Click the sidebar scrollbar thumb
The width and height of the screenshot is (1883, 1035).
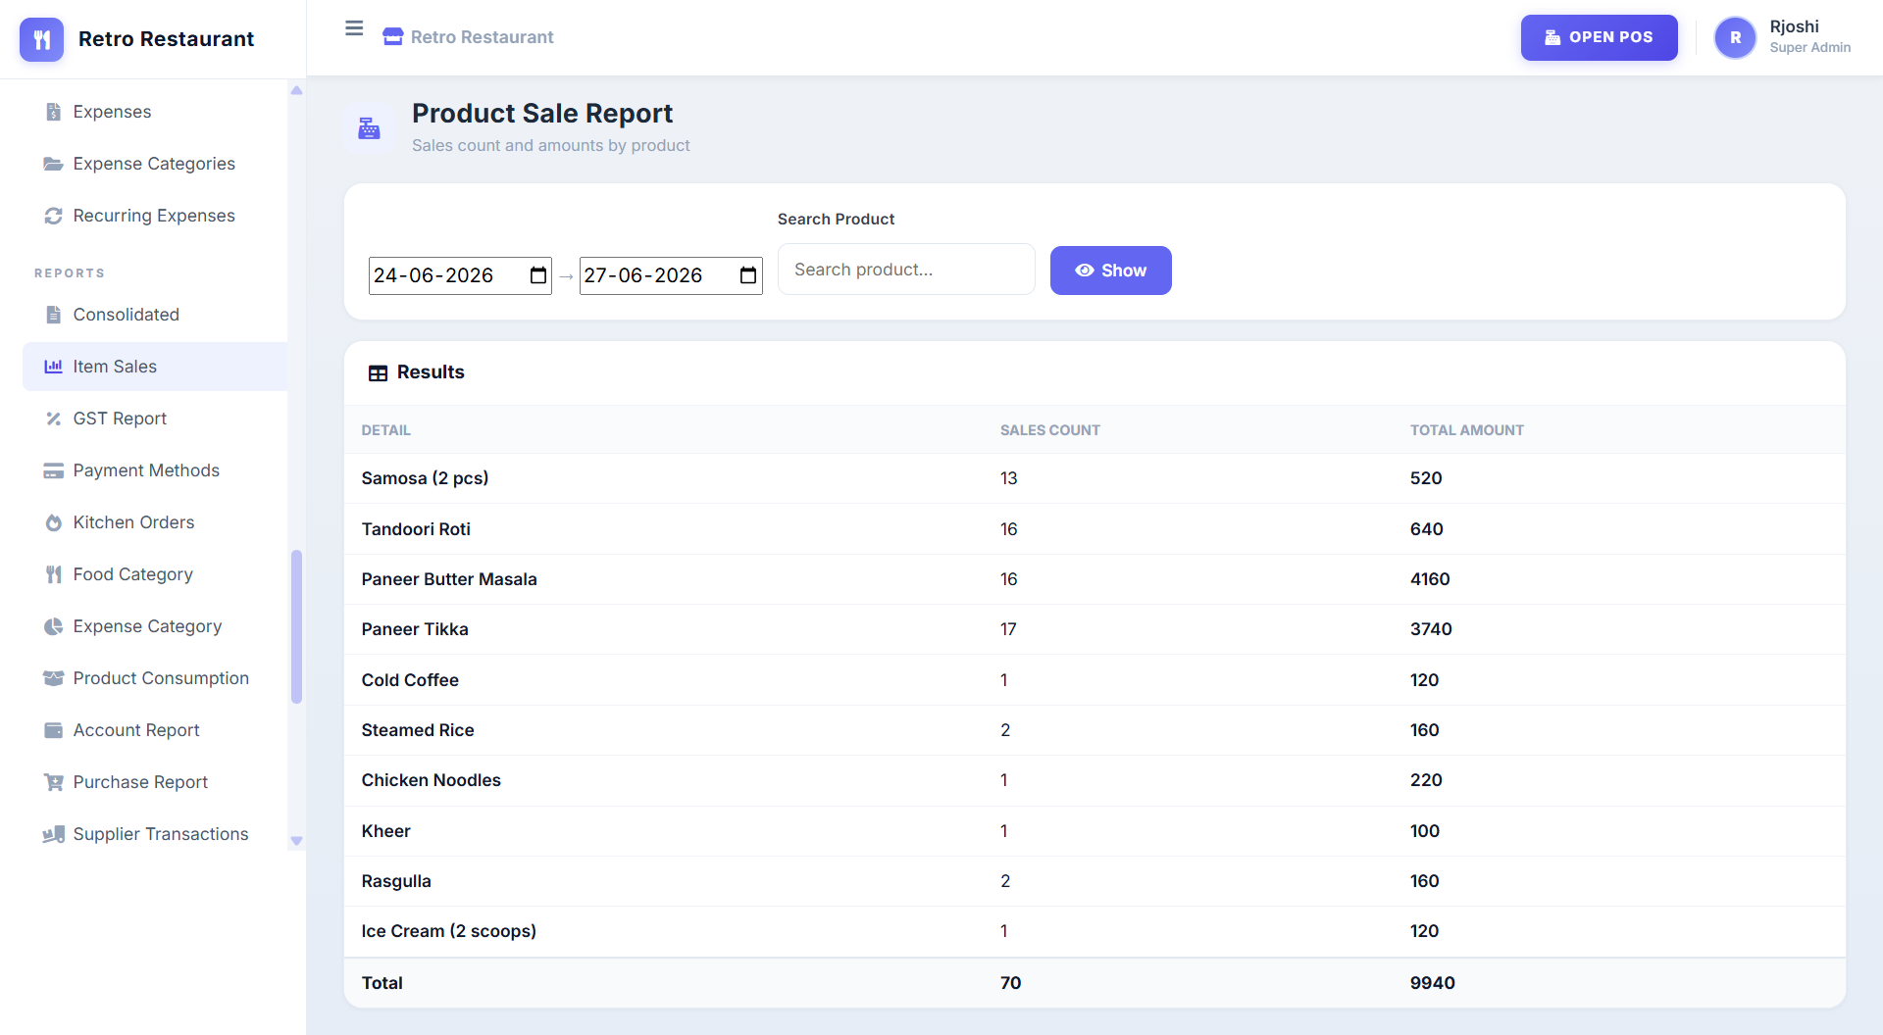coord(296,627)
